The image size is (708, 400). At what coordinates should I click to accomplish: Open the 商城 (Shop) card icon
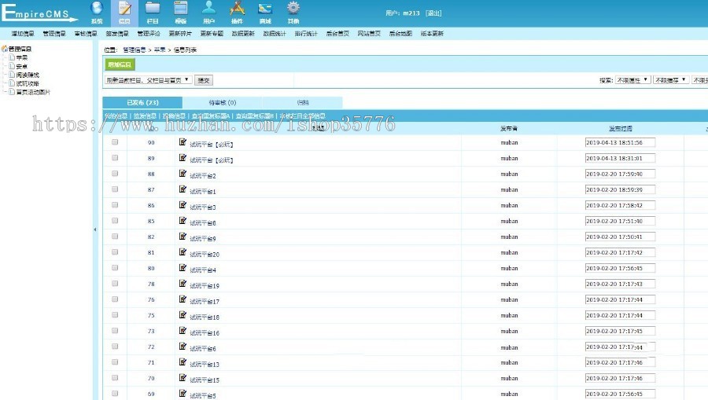265,8
